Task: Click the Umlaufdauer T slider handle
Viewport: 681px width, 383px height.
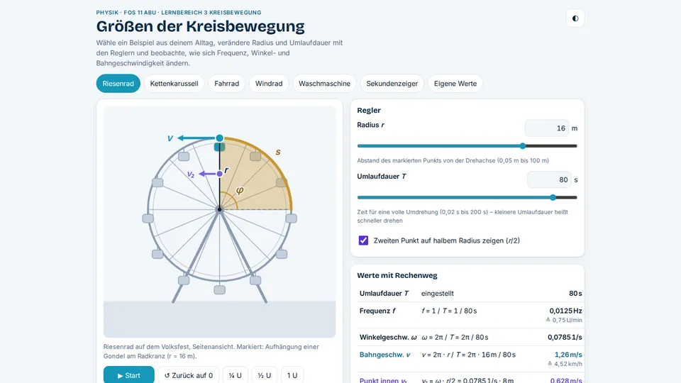Action: coord(553,197)
